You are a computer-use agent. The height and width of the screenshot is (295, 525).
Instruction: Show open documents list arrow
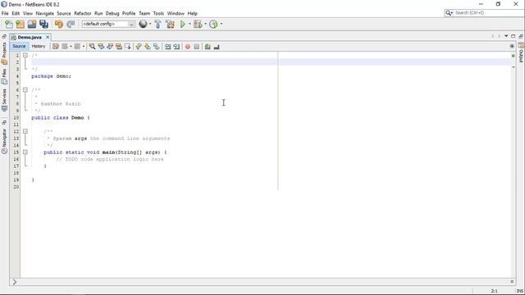click(x=506, y=36)
